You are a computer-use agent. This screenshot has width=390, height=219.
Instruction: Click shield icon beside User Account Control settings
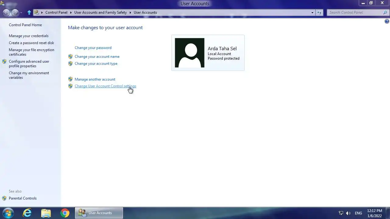pos(70,86)
